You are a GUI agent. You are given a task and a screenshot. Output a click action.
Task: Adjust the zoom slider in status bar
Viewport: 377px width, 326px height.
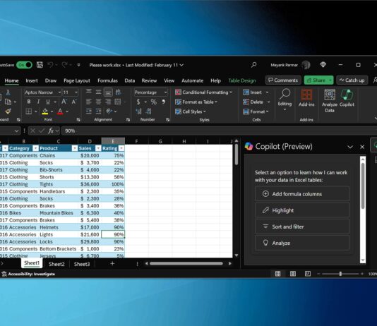340,274
